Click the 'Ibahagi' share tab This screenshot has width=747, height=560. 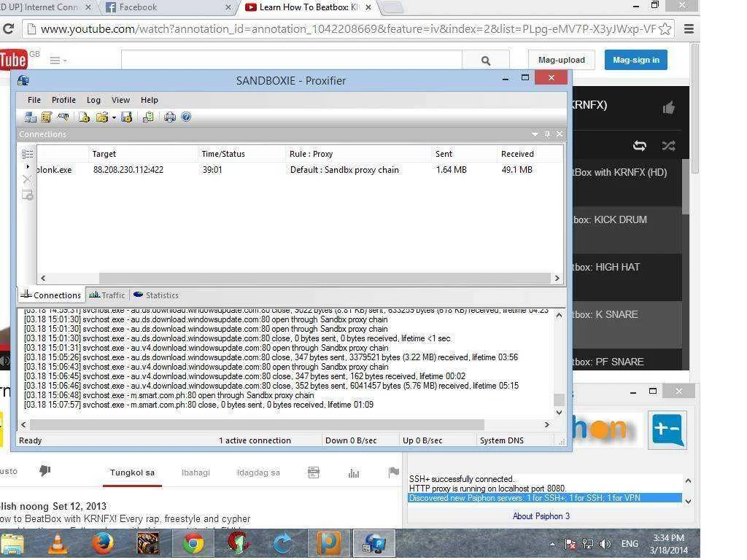tap(196, 472)
